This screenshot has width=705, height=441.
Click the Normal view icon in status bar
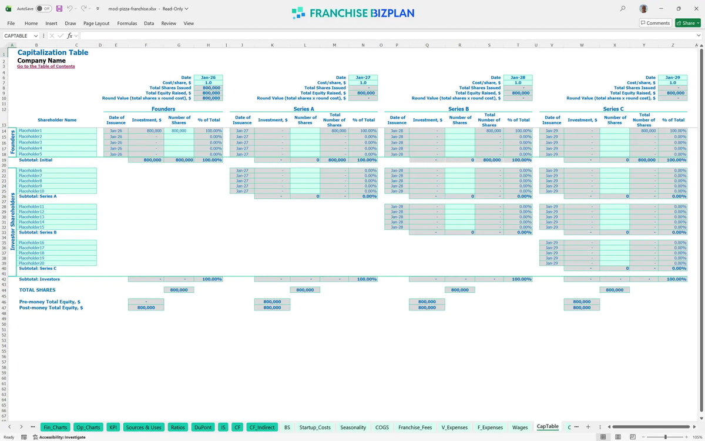(603, 437)
